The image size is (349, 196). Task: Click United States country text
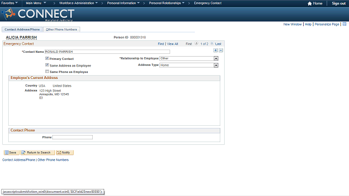tap(62, 86)
